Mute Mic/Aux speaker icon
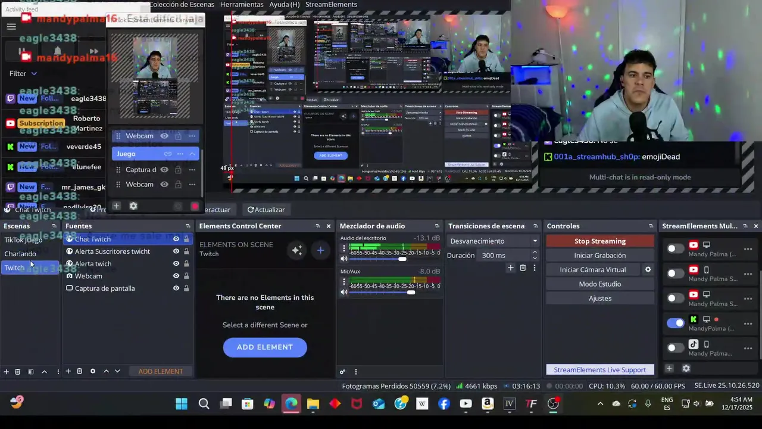Screen dimensions: 762x429 pos(343,292)
